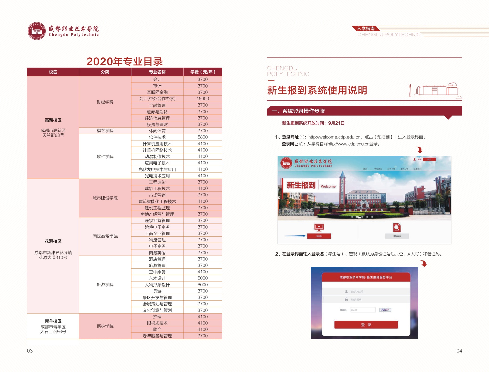This screenshot has height=372, width=489.
Task: Click the 7457 captcha image to refresh
Action: [x=385, y=310]
